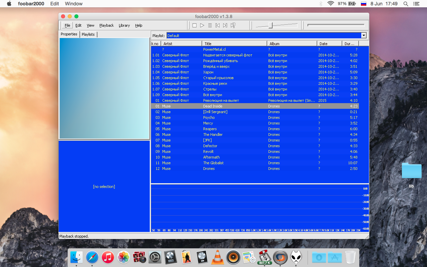Sort playlist by the Album column header
Viewport: 427px width, 267px height.
pos(292,43)
